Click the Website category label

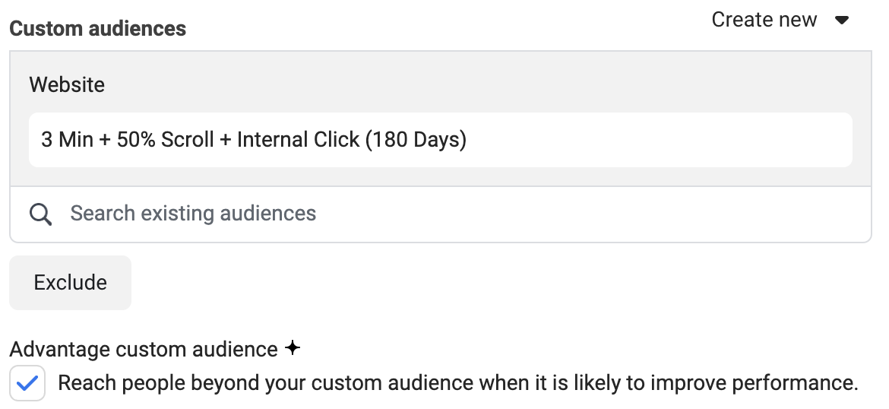tap(67, 84)
